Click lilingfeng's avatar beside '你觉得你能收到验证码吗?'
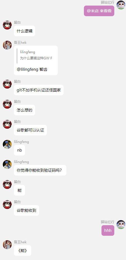The width and height of the screenshot is (126, 260). [x=7, y=164]
